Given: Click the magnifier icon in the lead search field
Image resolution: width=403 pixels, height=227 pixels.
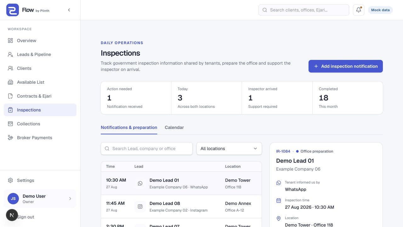Looking at the screenshot, I should [x=107, y=148].
